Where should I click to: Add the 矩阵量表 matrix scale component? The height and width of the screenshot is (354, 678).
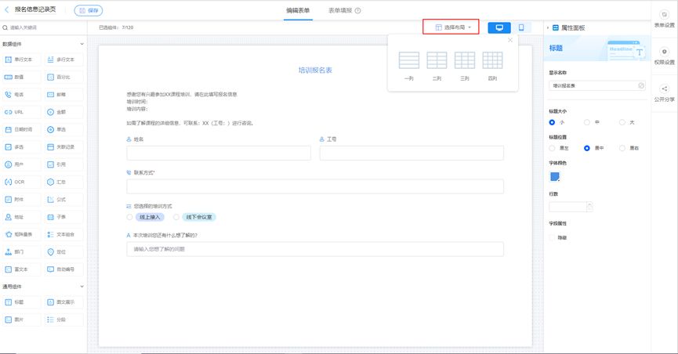coord(20,234)
